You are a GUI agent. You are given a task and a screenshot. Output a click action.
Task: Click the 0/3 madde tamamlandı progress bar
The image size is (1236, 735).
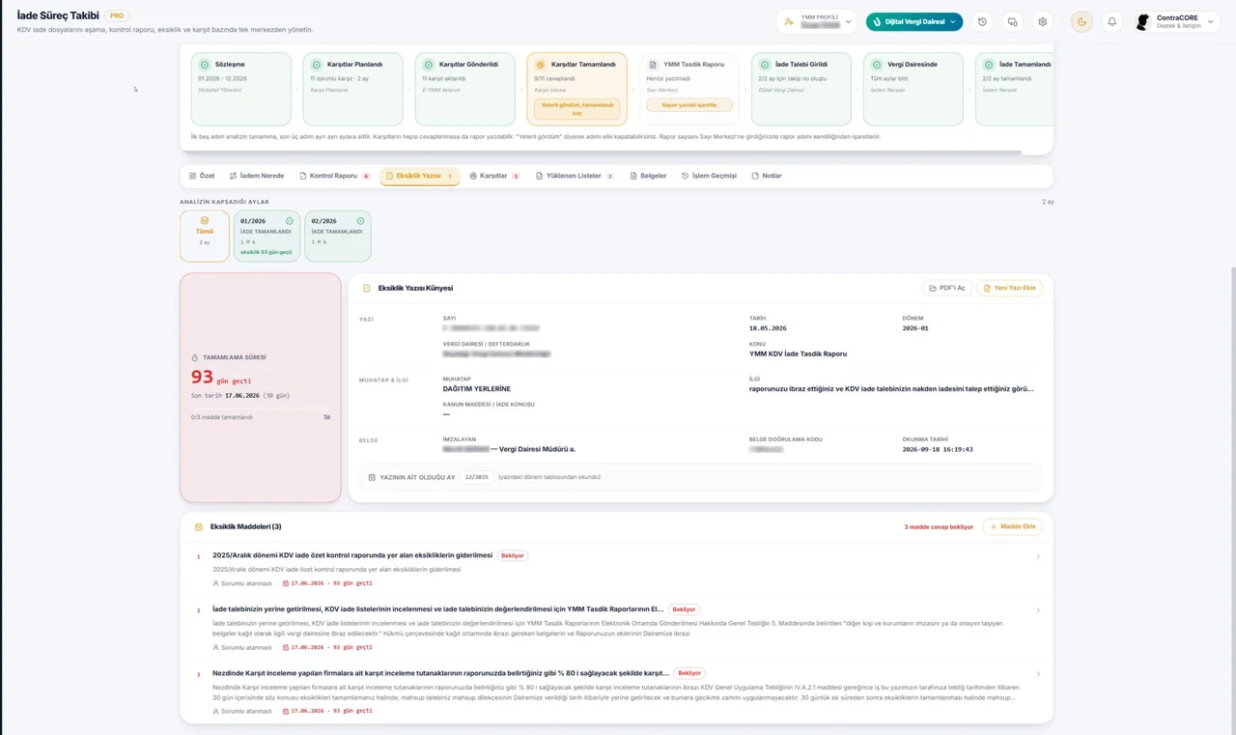261,410
